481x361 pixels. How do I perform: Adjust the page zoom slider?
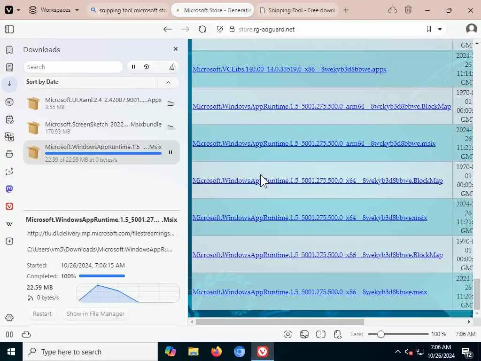[398, 334]
